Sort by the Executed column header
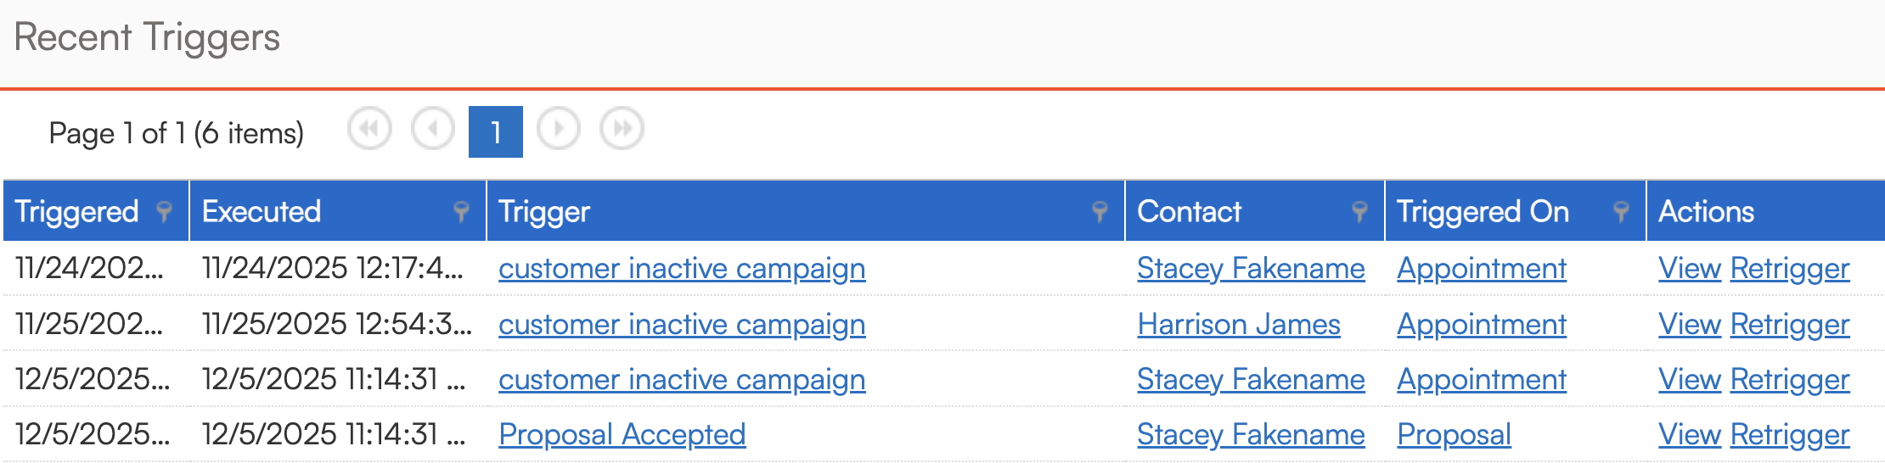Screen dimensions: 1885x463 pyautogui.click(x=262, y=211)
